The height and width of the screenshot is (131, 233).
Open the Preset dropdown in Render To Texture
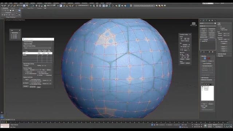click(x=39, y=48)
